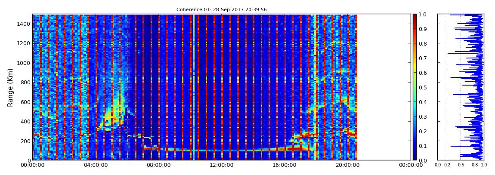Click the colorbar 0.9 tick label
The height and width of the screenshot is (175, 495).
coord(422,29)
